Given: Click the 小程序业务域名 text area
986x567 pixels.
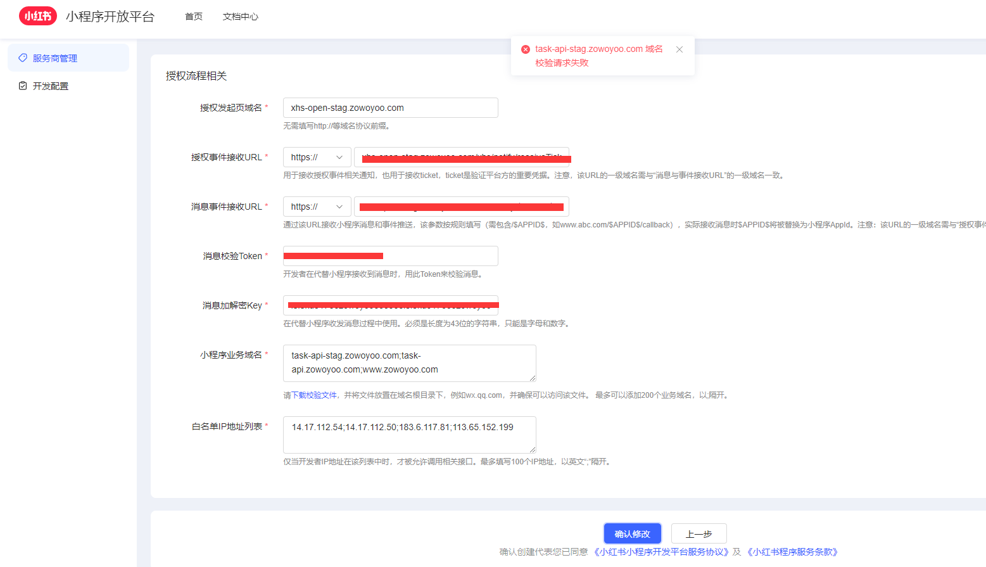Looking at the screenshot, I should click(x=409, y=362).
